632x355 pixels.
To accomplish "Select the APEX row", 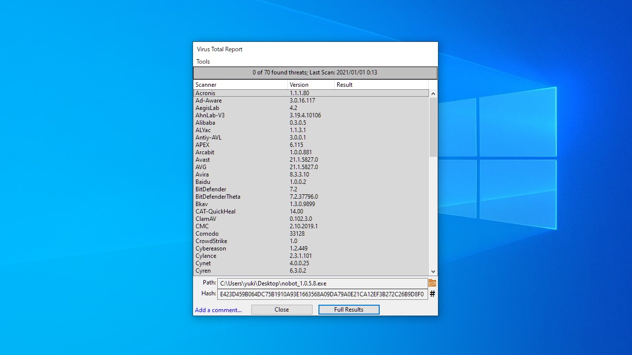I will 311,145.
